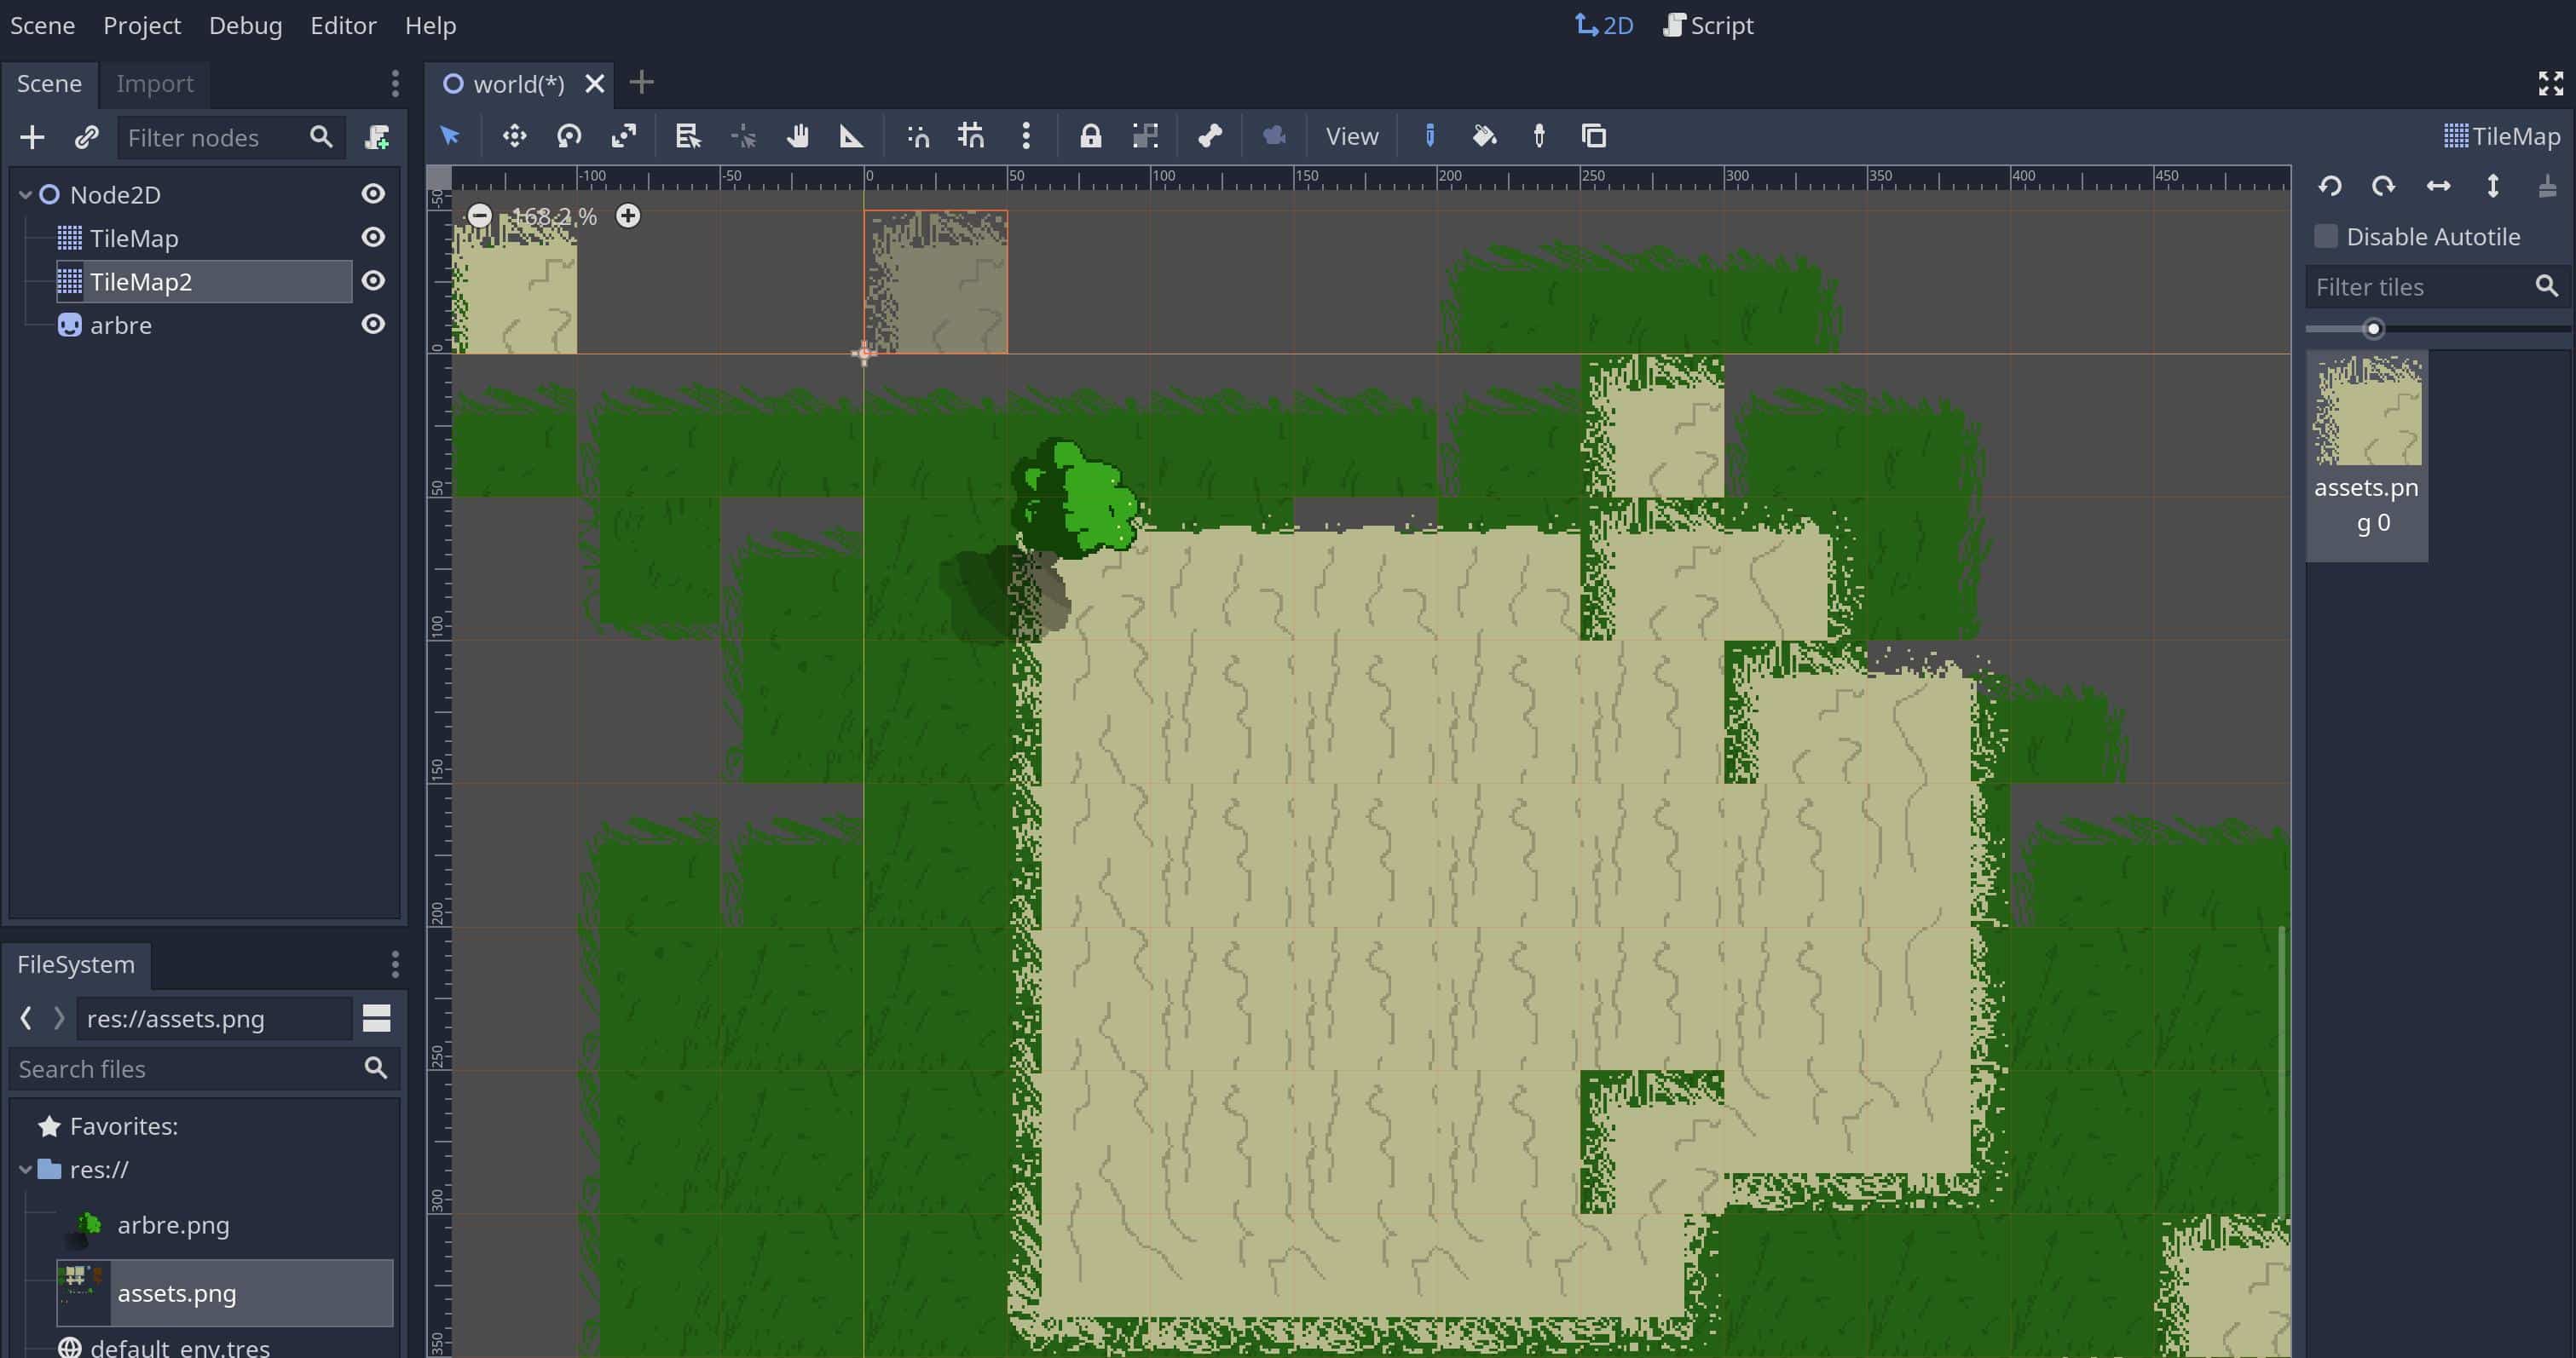Hide the TileMap2 node
Image resolution: width=2576 pixels, height=1358 pixels.
pyautogui.click(x=373, y=282)
